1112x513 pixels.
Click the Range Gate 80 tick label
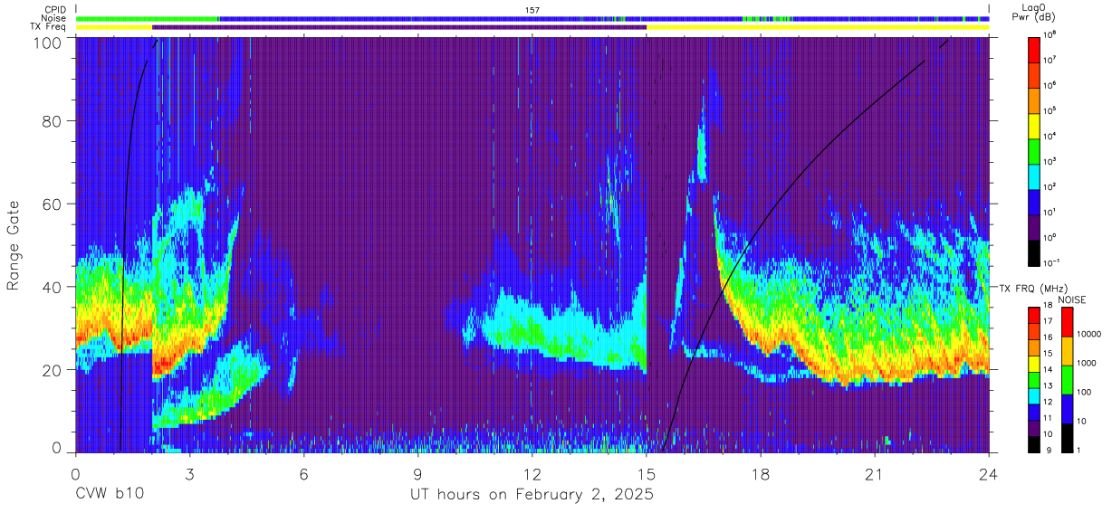[x=52, y=122]
